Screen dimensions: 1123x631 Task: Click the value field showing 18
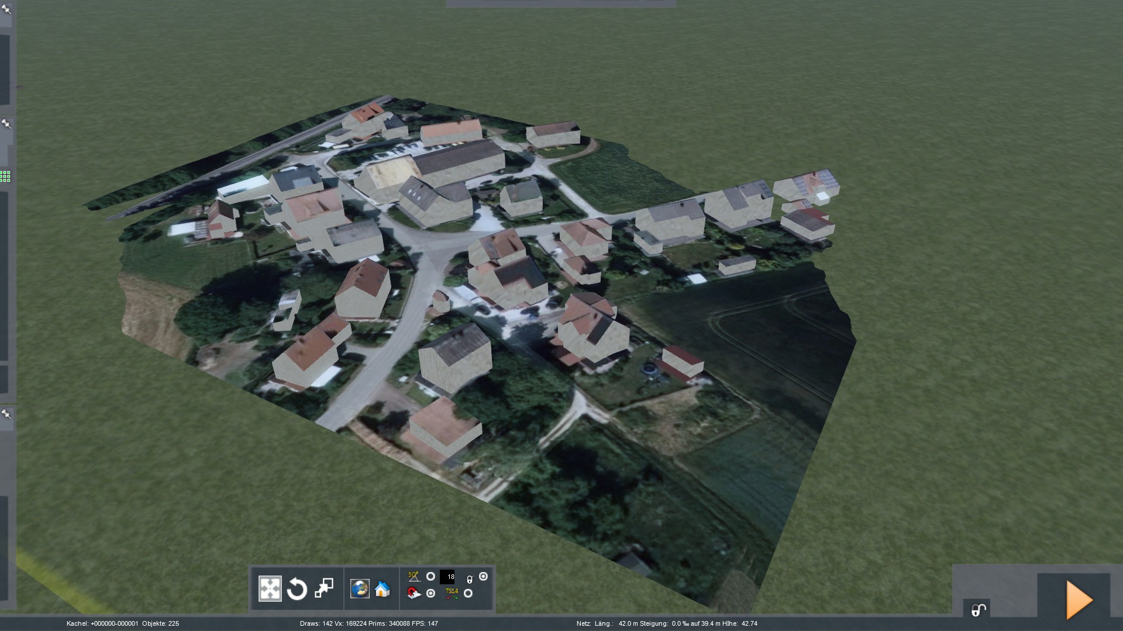point(447,577)
